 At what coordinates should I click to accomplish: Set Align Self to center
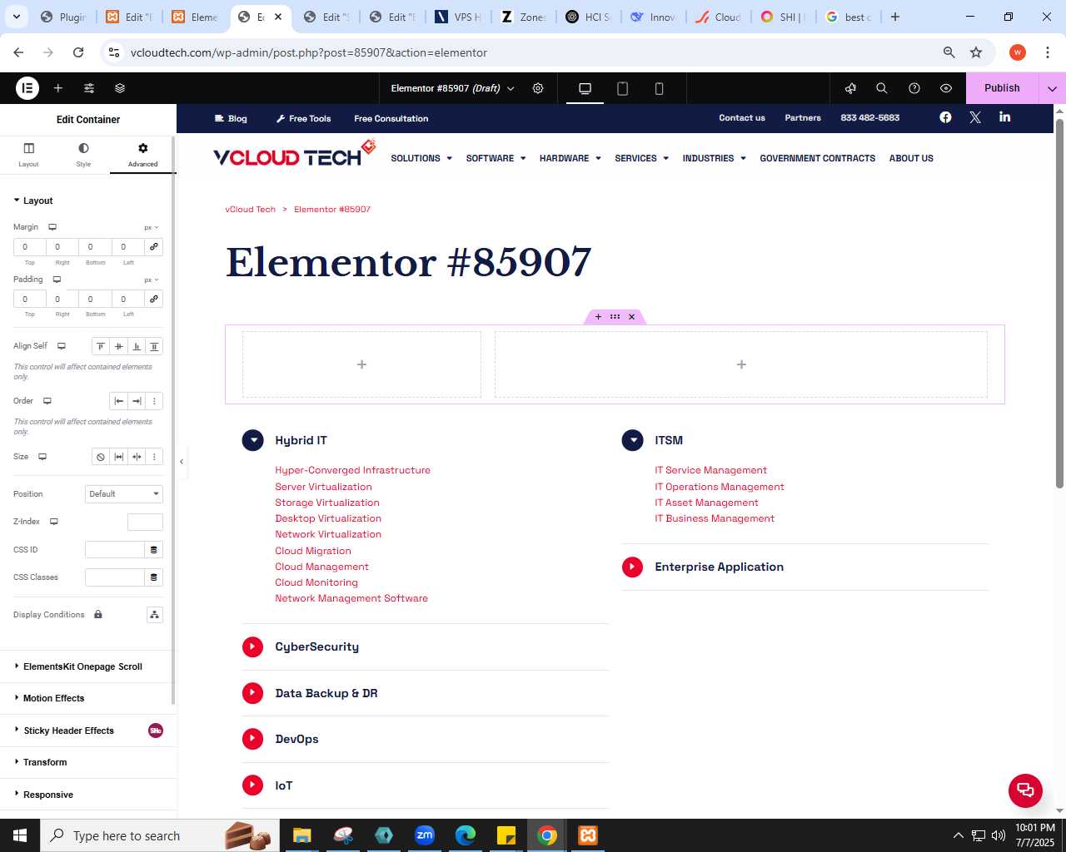[x=119, y=346]
